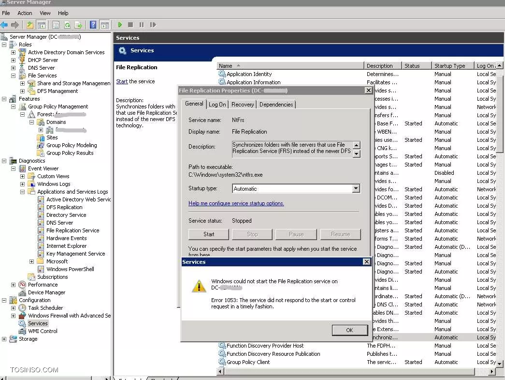Click the Back arrow toolbar icon

(x=4, y=25)
